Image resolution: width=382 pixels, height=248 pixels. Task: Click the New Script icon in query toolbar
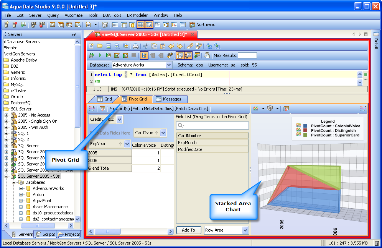coord(91,46)
